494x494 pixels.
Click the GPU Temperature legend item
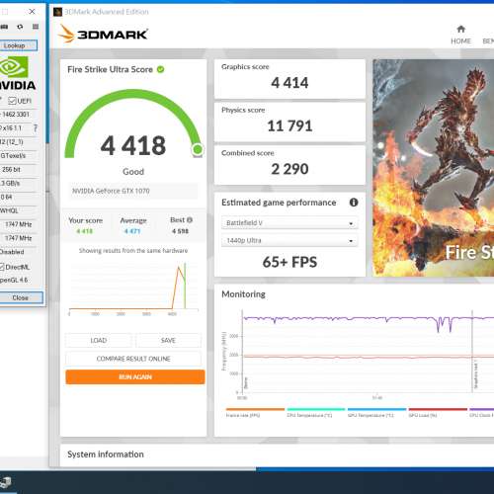tap(376, 413)
